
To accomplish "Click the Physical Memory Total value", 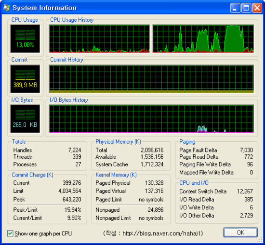I will tap(152, 150).
